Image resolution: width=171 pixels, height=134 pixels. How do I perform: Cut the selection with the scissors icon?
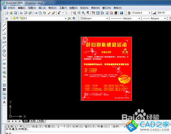click(x=36, y=13)
